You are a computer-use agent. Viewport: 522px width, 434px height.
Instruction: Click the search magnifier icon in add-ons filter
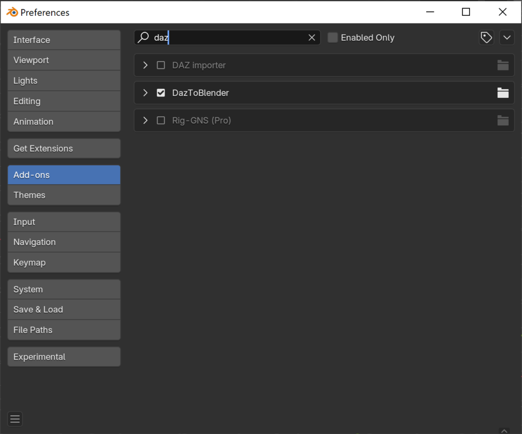point(143,37)
